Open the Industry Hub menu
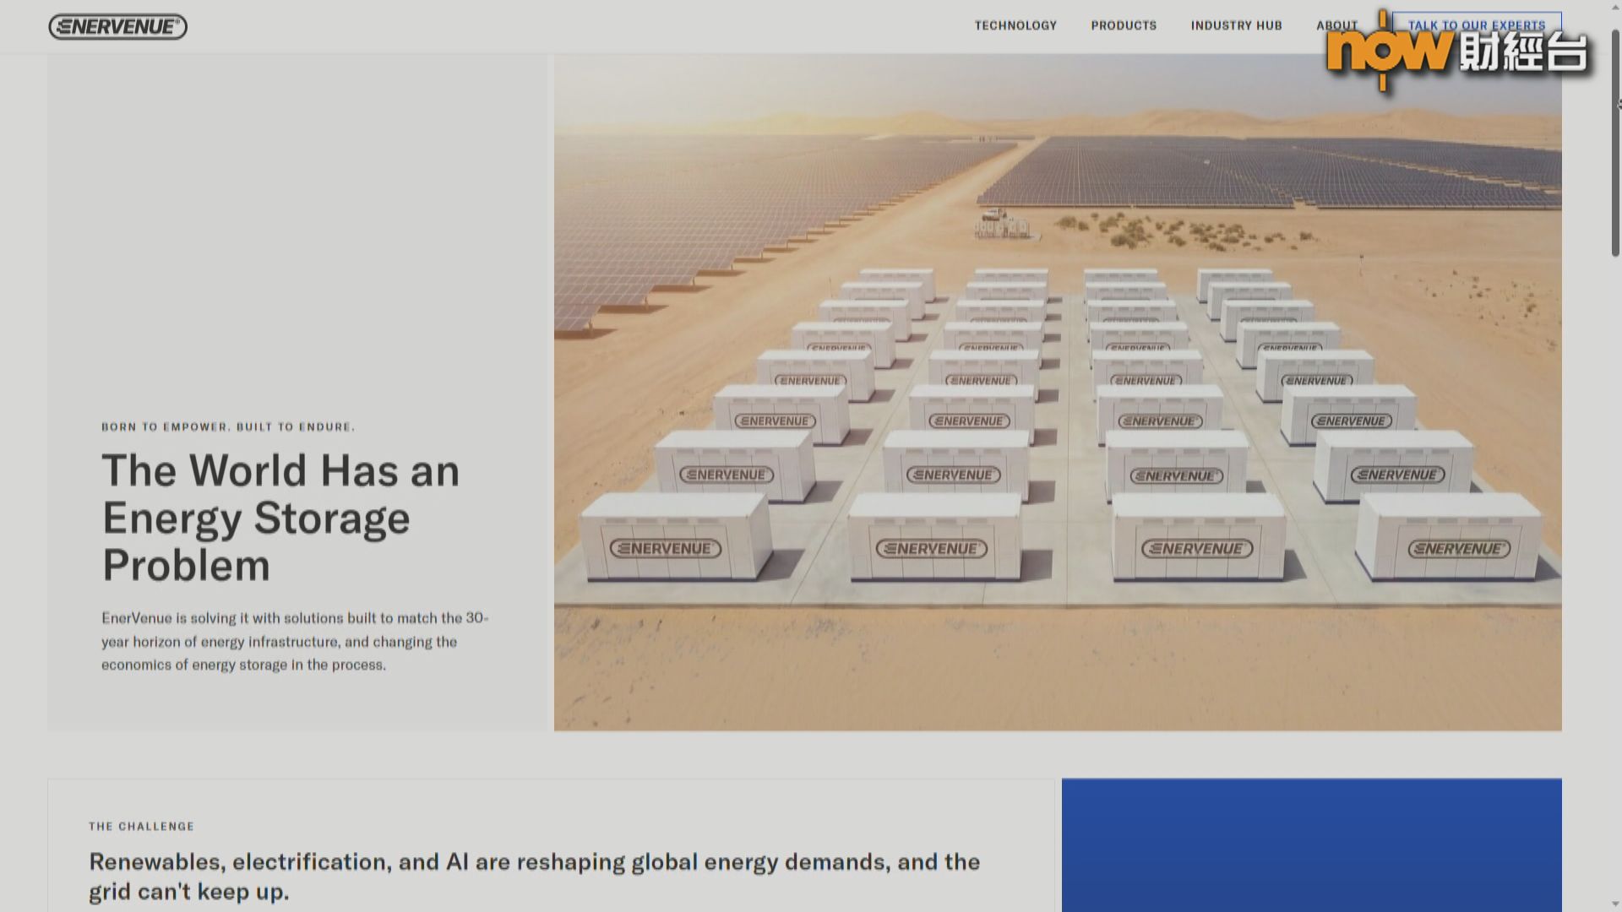 coord(1236,25)
